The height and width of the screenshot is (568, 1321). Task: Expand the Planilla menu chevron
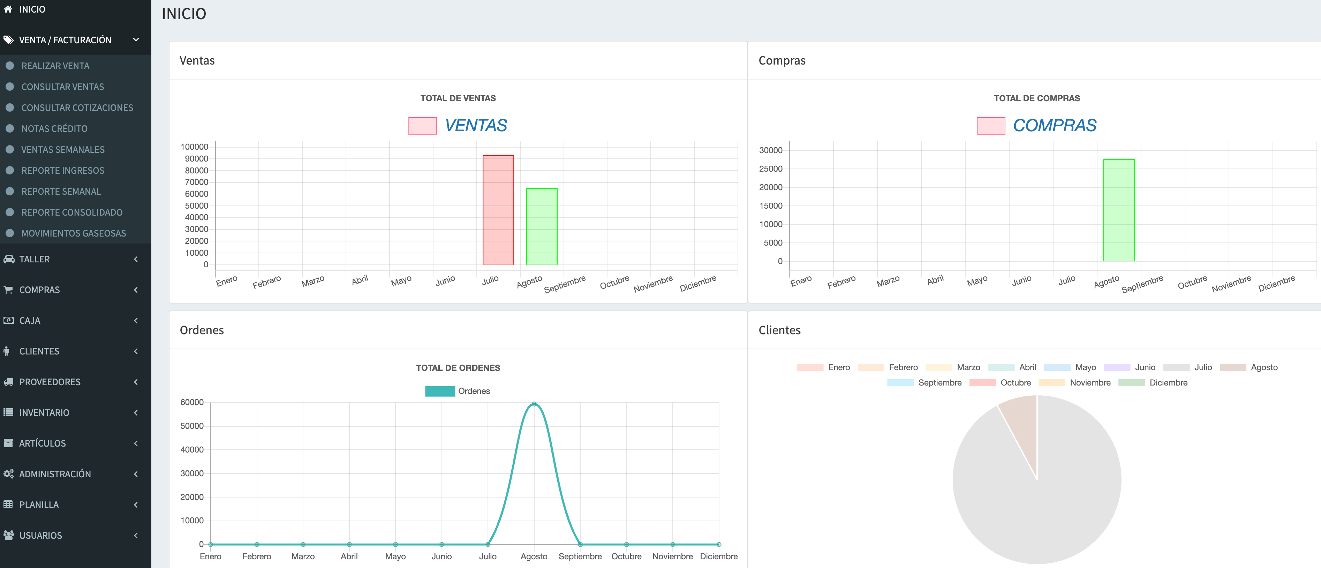point(136,505)
